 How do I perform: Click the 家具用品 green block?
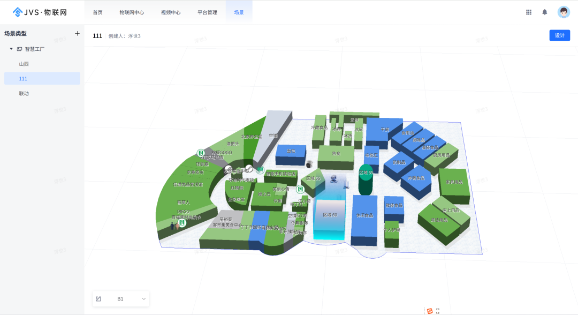[x=454, y=185]
